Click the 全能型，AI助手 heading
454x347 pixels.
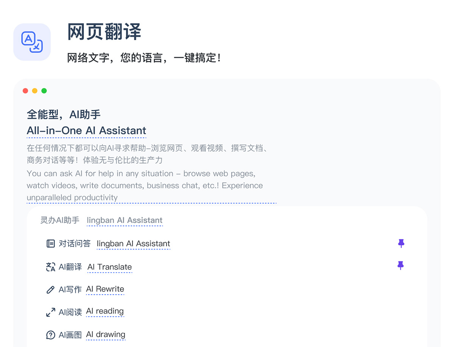coord(63,114)
